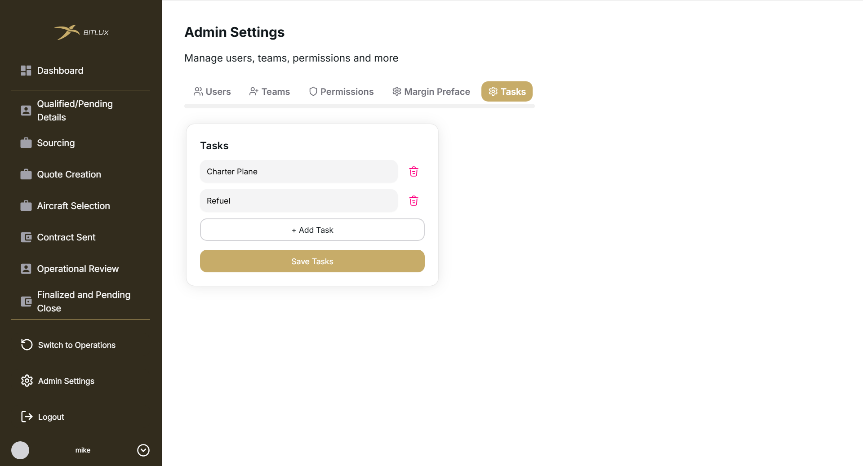Delete the Charter Plane task
The image size is (863, 466).
414,172
